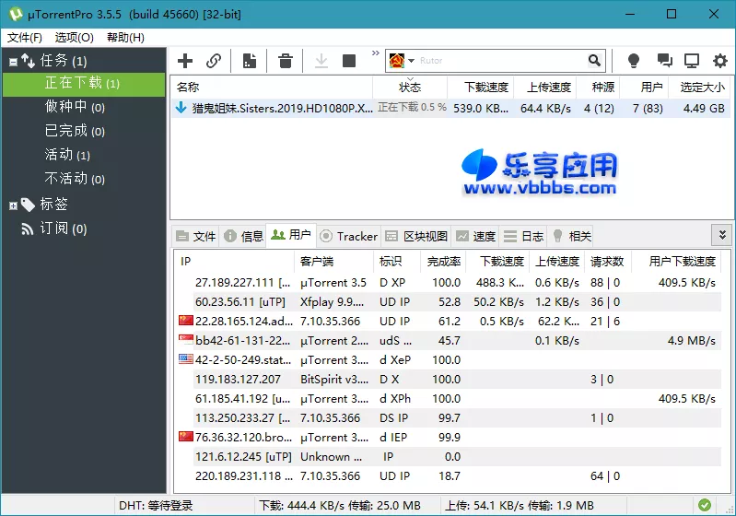Click US flag beside 42-2-50-249
This screenshot has width=736, height=516.
tap(186, 359)
